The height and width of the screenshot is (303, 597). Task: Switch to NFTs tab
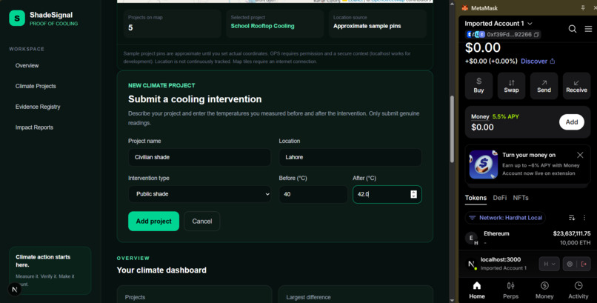[521, 198]
